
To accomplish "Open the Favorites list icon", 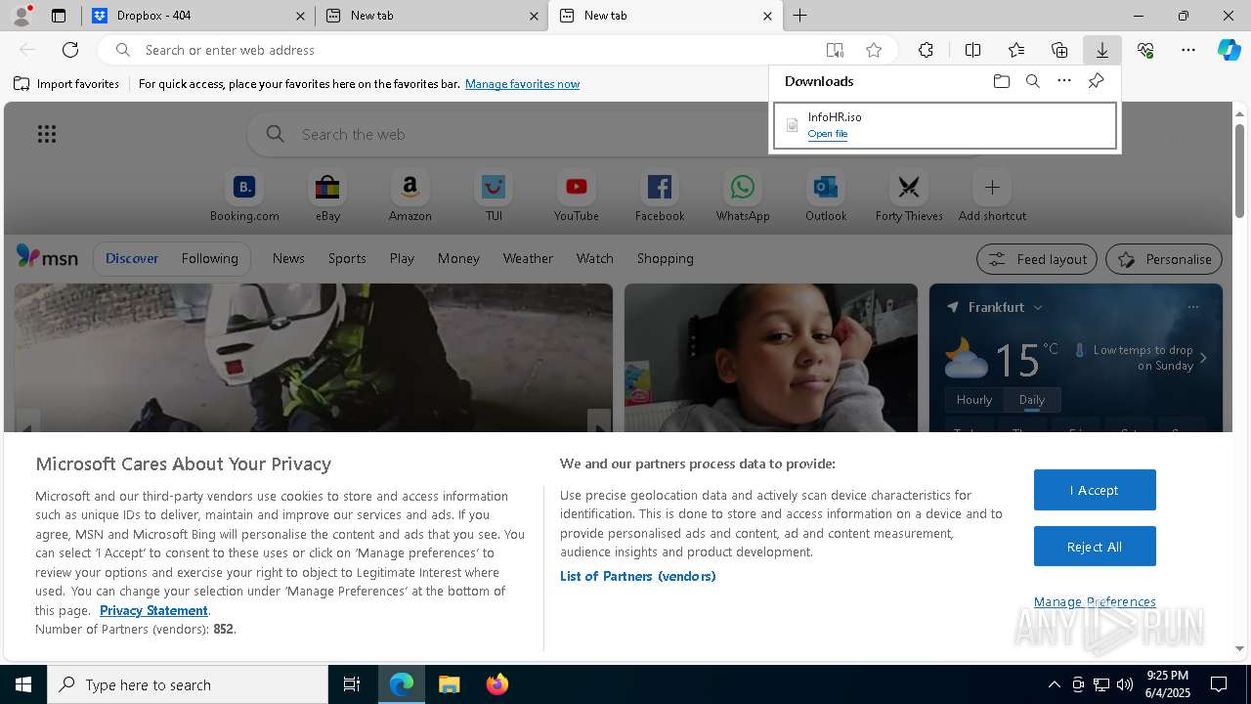I will (x=1016, y=50).
